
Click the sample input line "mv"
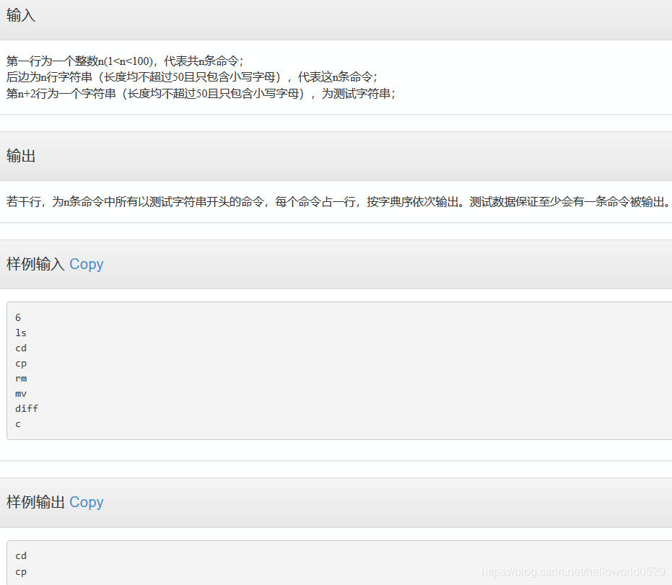pyautogui.click(x=21, y=394)
